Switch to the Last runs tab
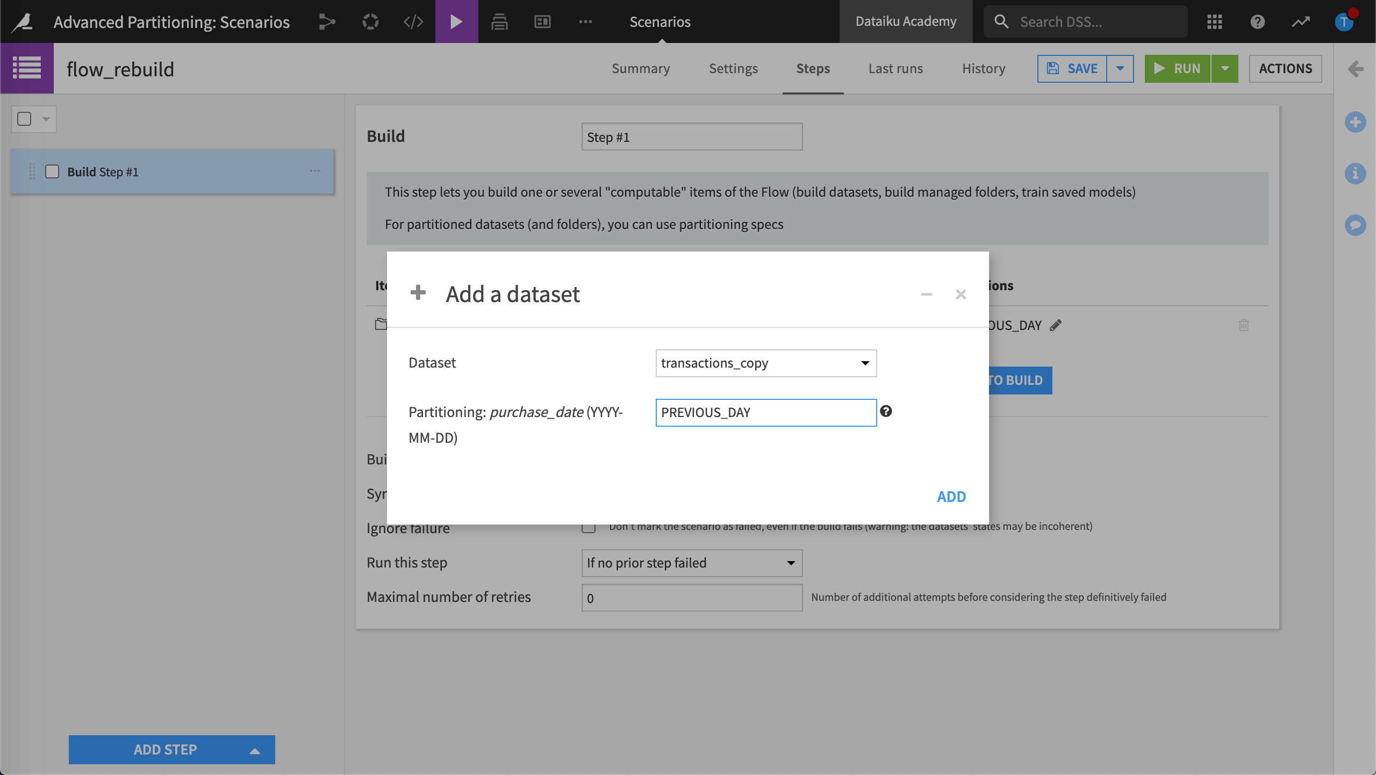Viewport: 1376px width, 775px height. coord(896,68)
